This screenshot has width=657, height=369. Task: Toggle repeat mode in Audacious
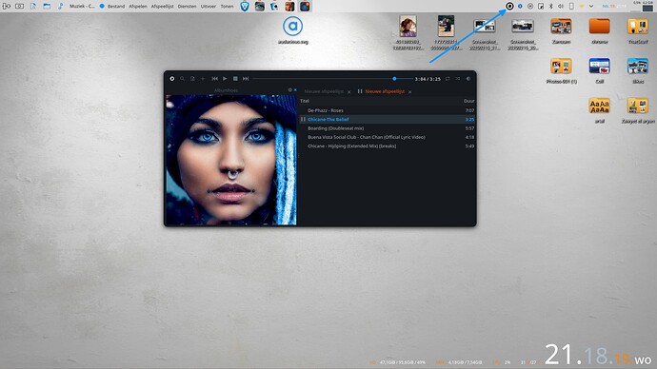pyautogui.click(x=448, y=79)
